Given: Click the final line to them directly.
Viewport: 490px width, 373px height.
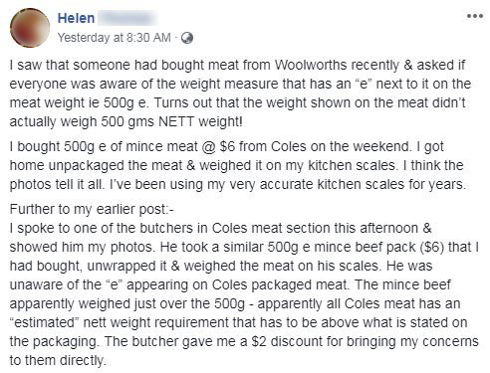Looking at the screenshot, I should click(x=58, y=360).
